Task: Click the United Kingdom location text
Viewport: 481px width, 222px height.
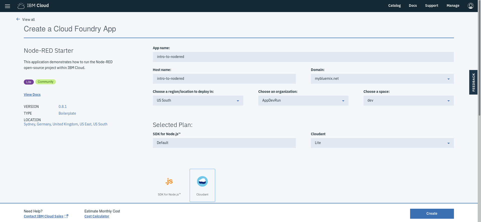Action: [65, 124]
